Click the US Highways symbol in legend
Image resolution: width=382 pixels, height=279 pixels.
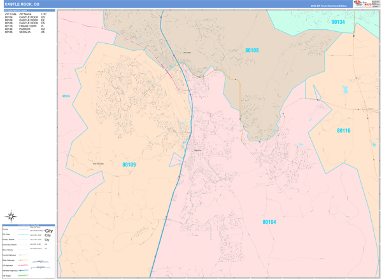(21, 265)
